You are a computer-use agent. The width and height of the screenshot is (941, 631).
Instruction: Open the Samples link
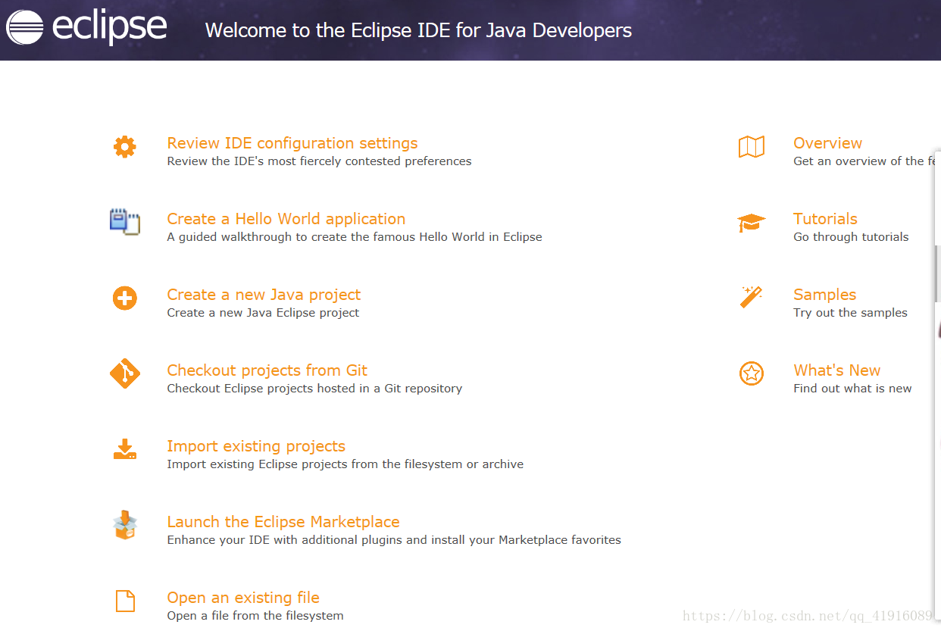824,295
